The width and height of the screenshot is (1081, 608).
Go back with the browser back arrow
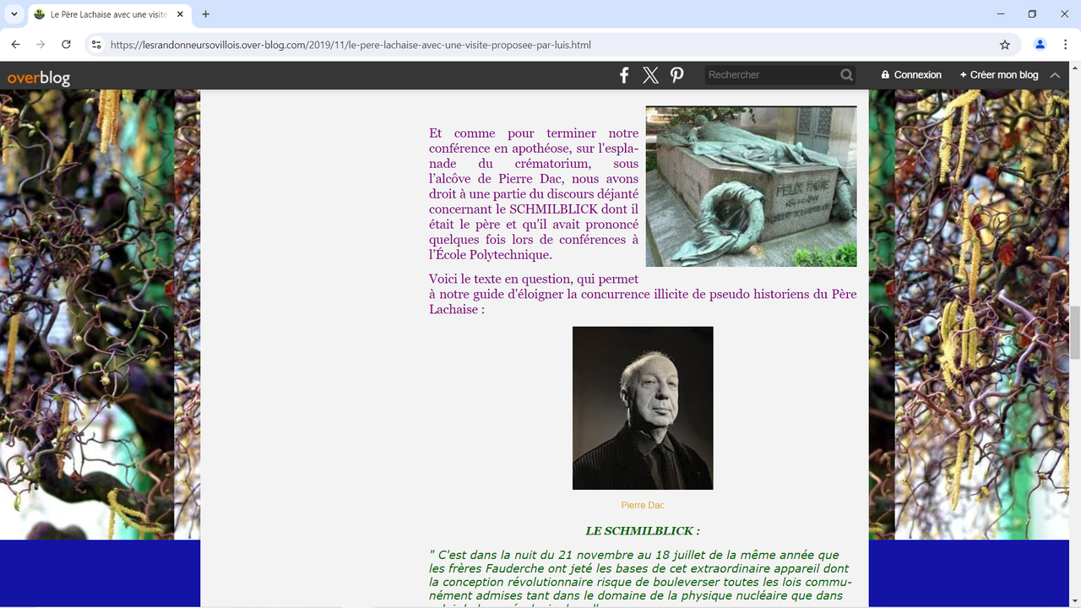(15, 45)
